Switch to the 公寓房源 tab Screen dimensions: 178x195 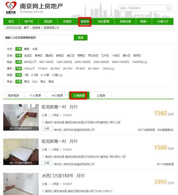79,96
